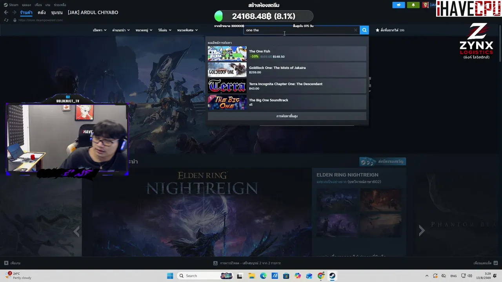Click the magnifier search button

click(364, 30)
